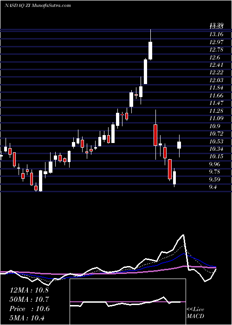Select the 11.09 price axis label

click(216, 118)
